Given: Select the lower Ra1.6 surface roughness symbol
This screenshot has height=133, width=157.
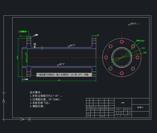Looking at the screenshot, I should point(61,65).
